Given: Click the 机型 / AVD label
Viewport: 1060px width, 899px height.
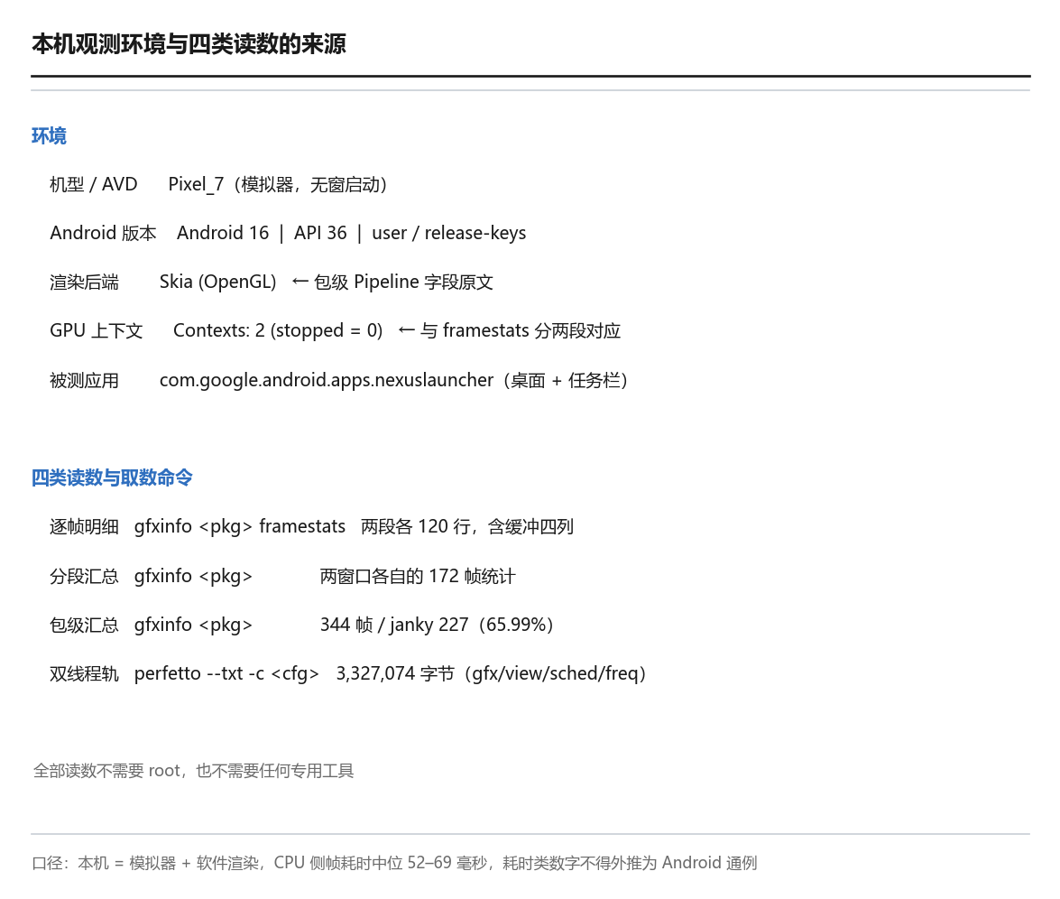Looking at the screenshot, I should [x=93, y=185].
